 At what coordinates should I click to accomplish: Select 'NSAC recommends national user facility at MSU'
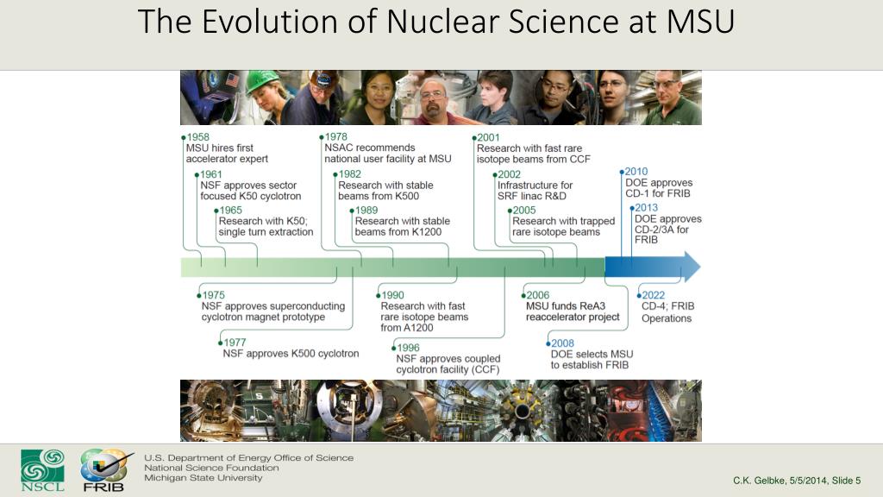pos(388,154)
